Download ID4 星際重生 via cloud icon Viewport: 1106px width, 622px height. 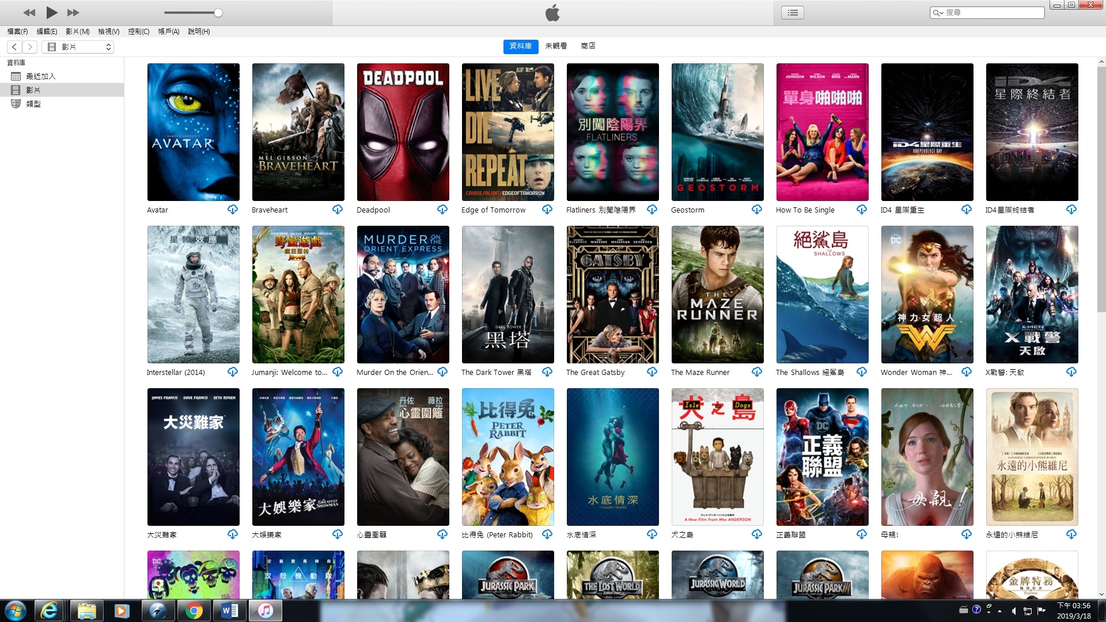click(967, 210)
